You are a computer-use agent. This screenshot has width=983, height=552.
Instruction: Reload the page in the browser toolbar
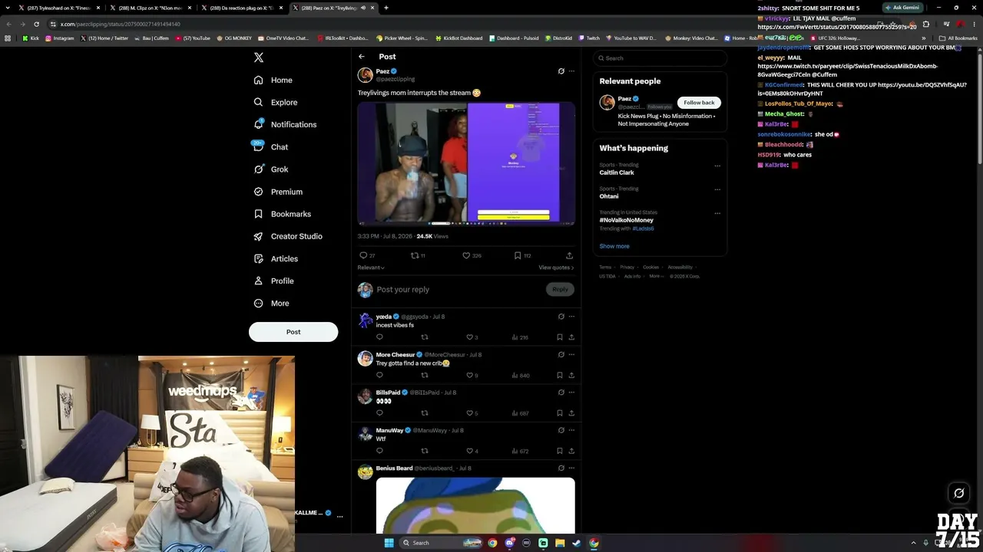click(36, 24)
